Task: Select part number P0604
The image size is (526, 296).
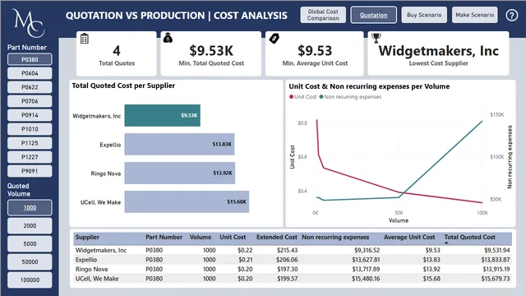Action: tap(30, 73)
